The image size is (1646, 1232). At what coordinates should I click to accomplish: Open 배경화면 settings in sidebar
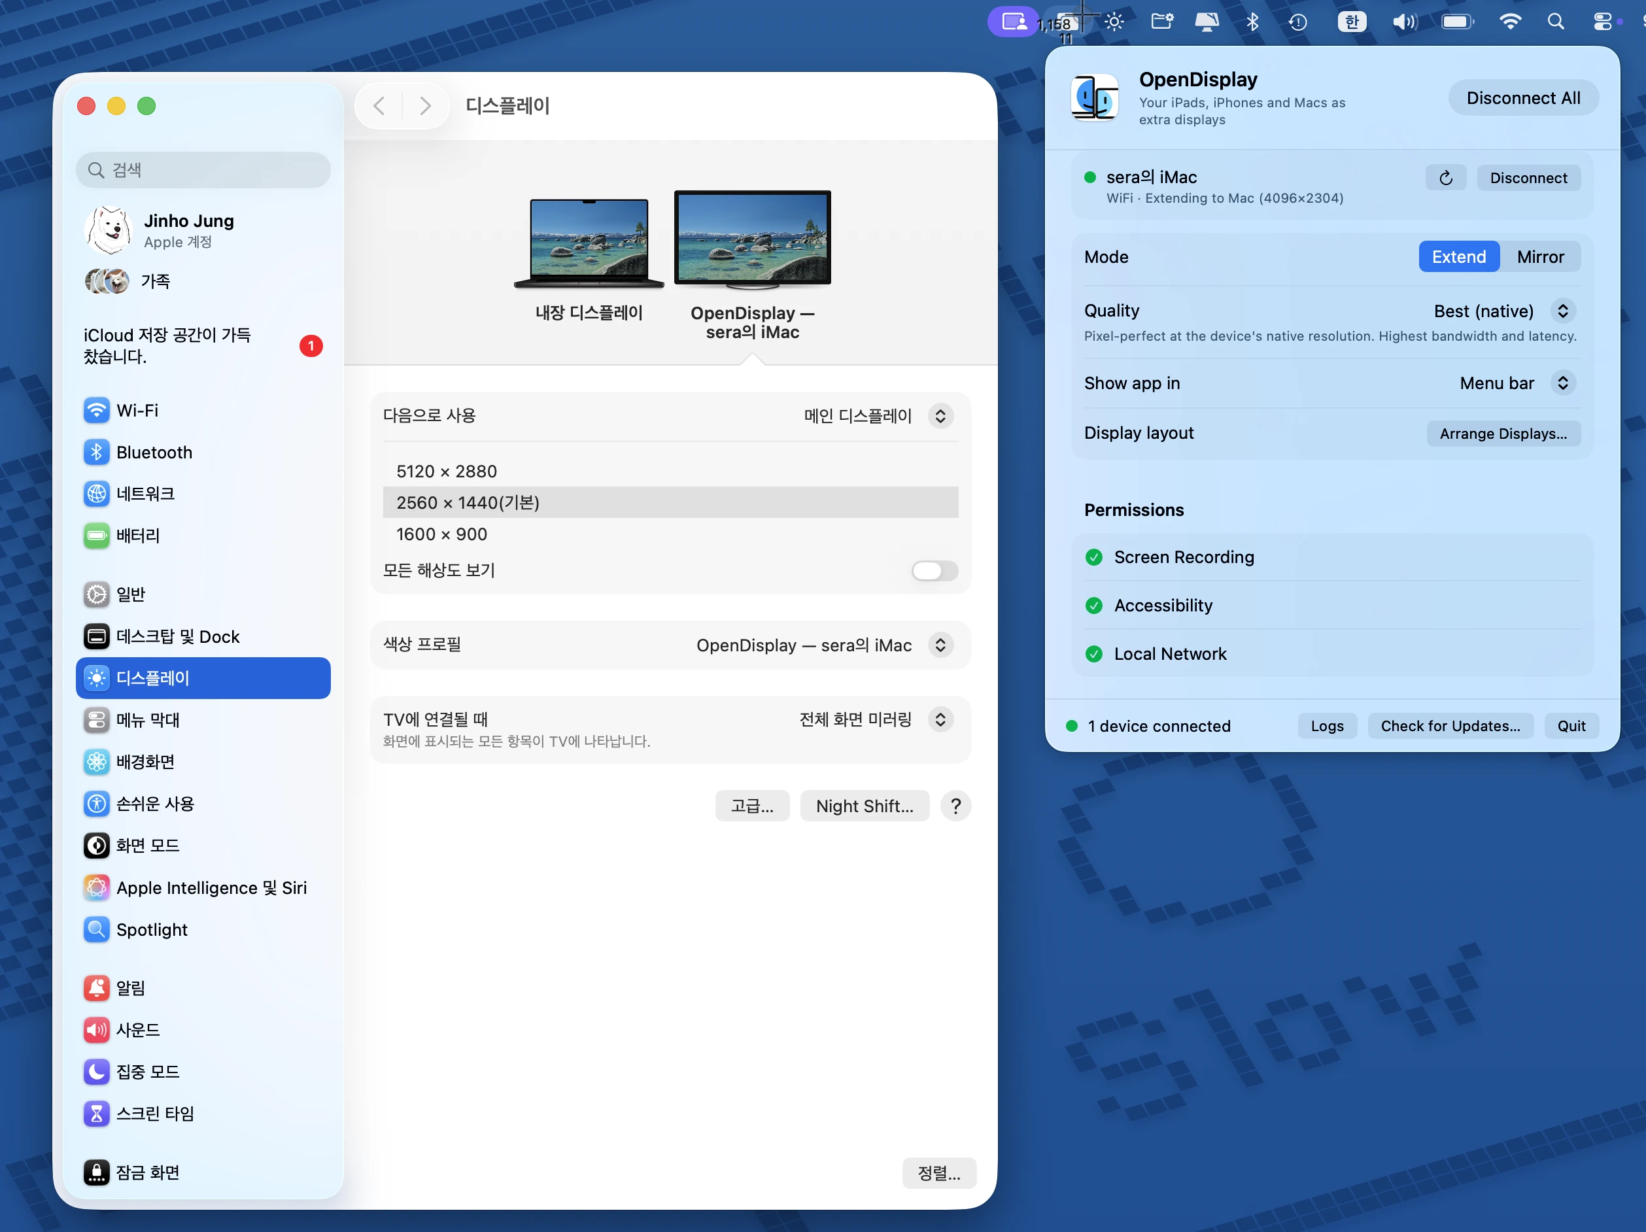(203, 761)
